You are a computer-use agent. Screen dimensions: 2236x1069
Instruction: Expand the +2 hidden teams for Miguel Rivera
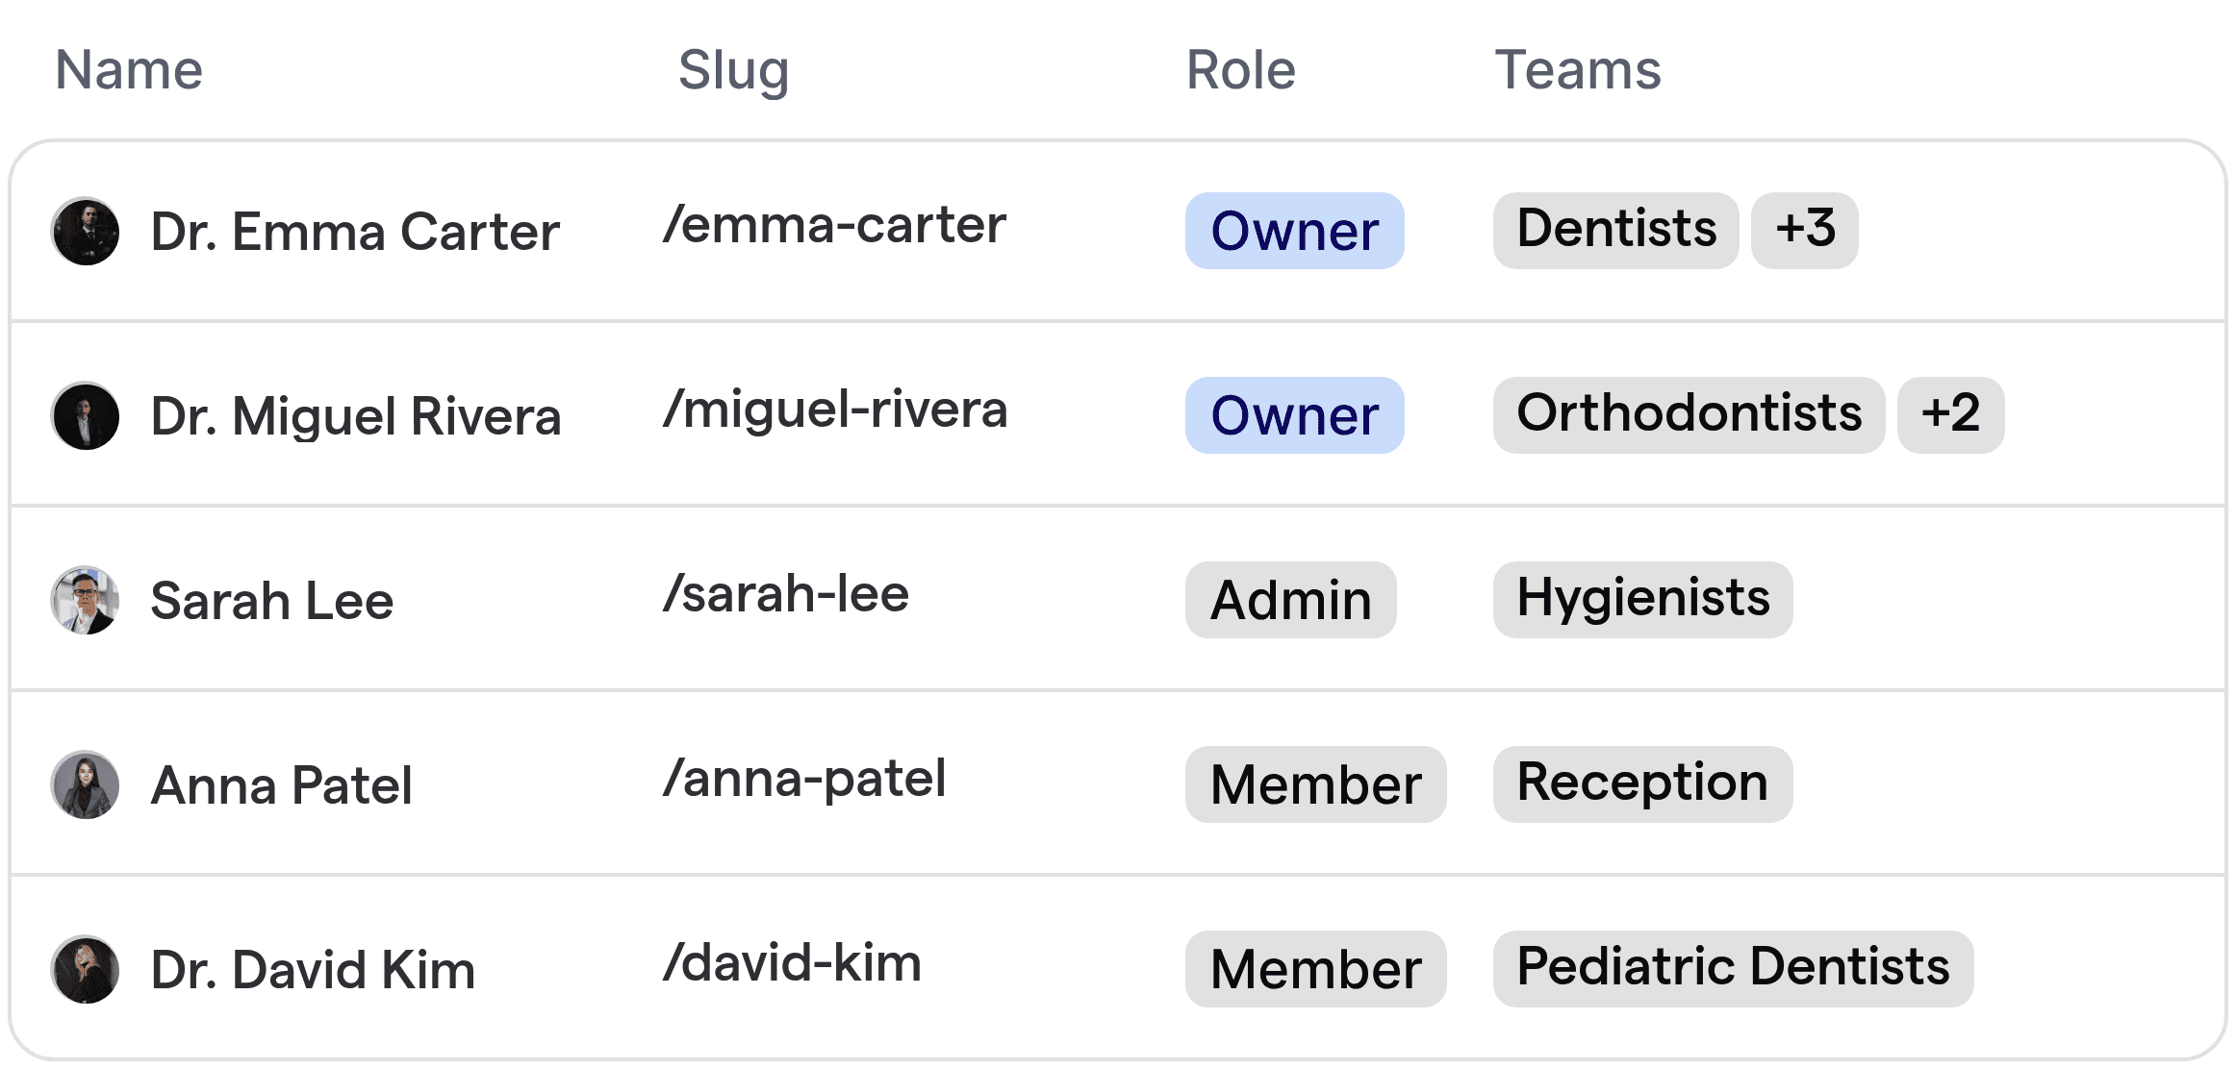click(x=1948, y=414)
